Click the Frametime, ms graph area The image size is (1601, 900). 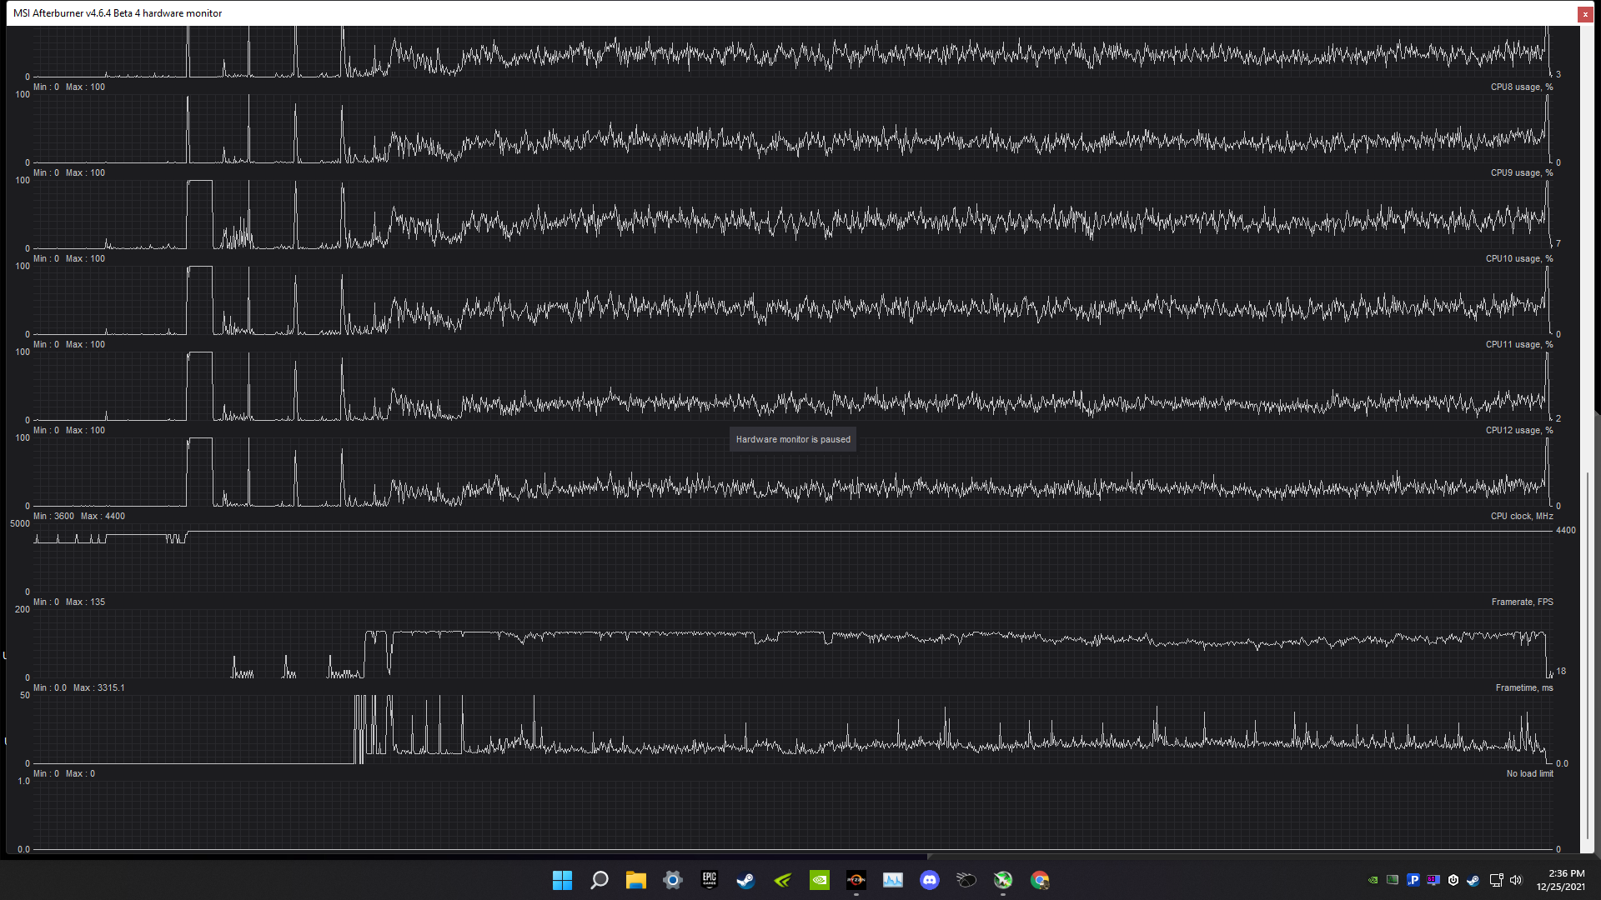coord(792,729)
